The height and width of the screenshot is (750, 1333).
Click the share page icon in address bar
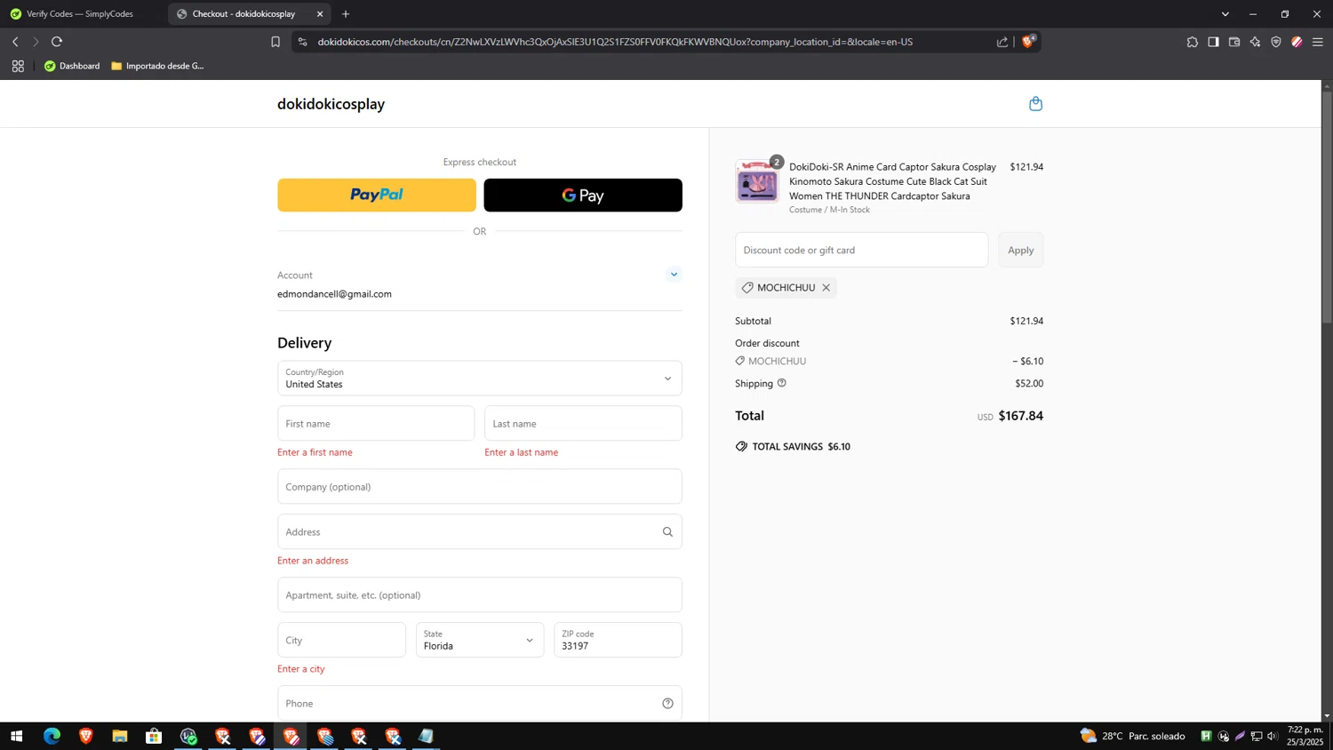pos(1002,42)
